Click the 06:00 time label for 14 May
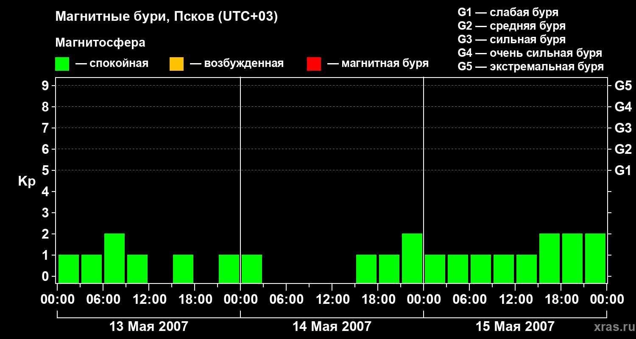Screen dimensions: 636x339 coord(286,300)
